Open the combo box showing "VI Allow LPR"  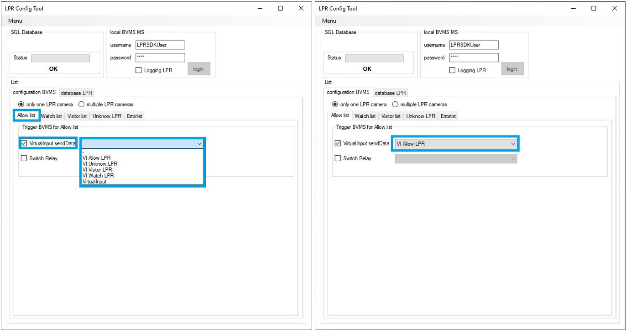click(x=455, y=144)
